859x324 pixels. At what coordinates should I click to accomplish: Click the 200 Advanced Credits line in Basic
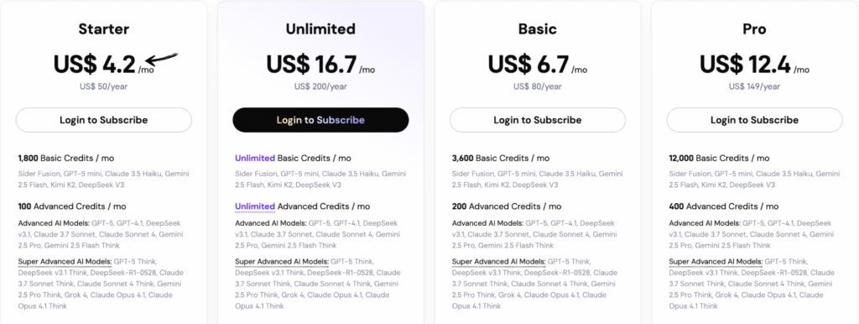(506, 206)
